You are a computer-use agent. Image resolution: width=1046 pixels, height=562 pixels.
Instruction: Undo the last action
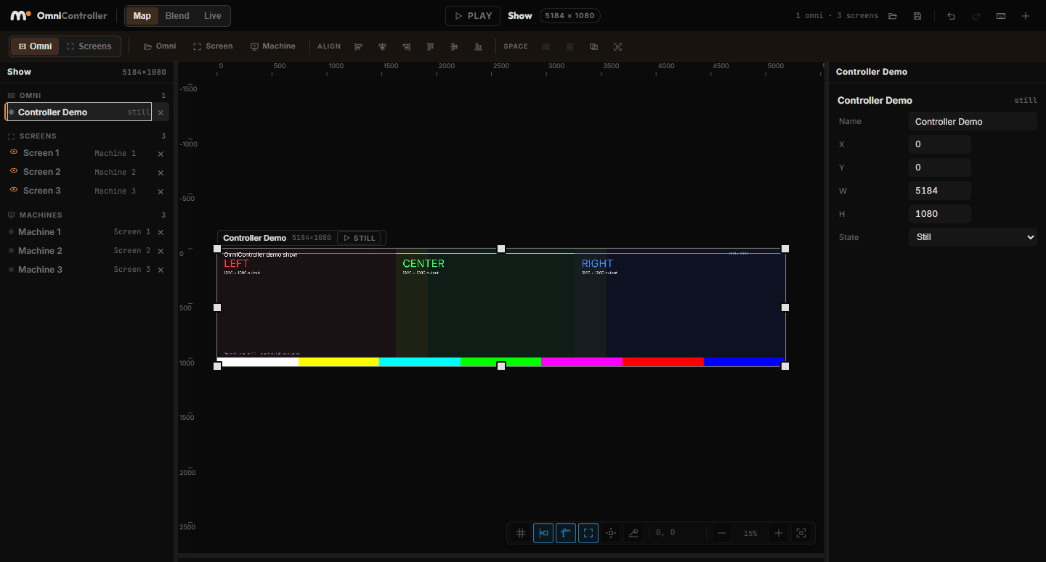[952, 16]
